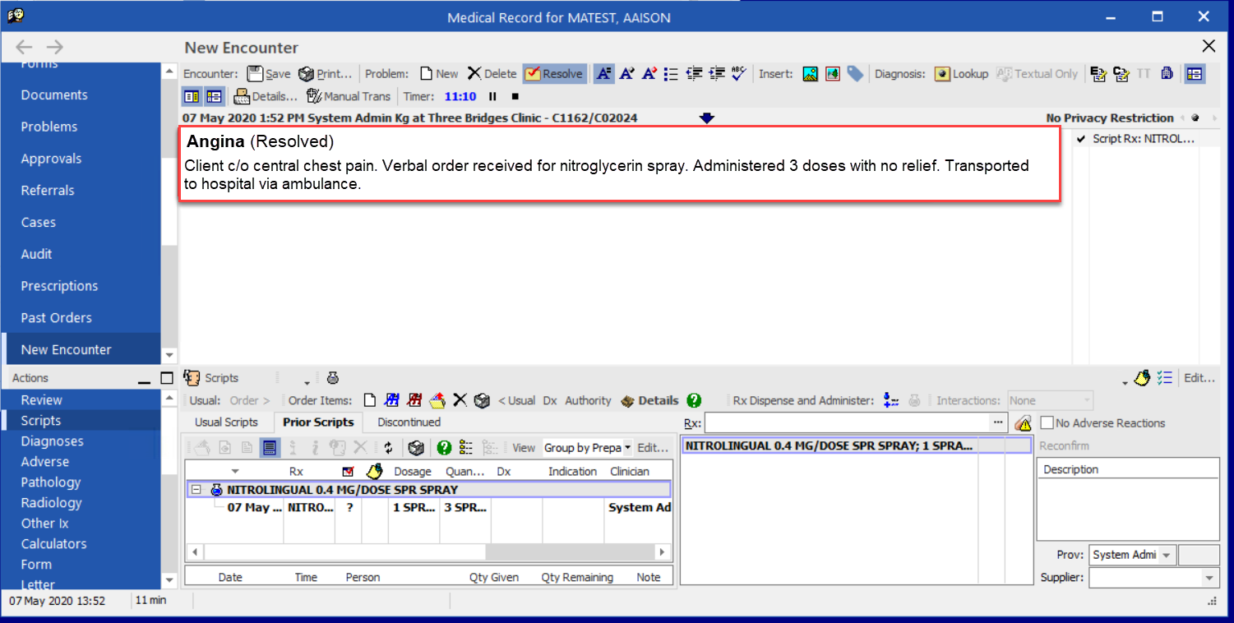
Task: Open the Prov System Admi dropdown
Action: (1166, 556)
